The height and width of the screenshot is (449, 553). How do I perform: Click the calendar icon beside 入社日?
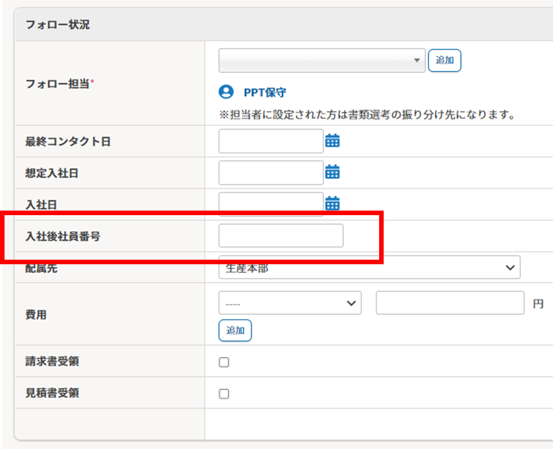point(332,203)
